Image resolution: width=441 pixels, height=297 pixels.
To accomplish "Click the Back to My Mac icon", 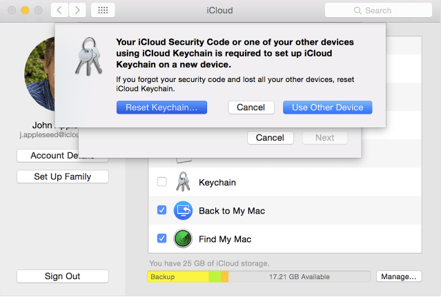I will pyautogui.click(x=182, y=211).
